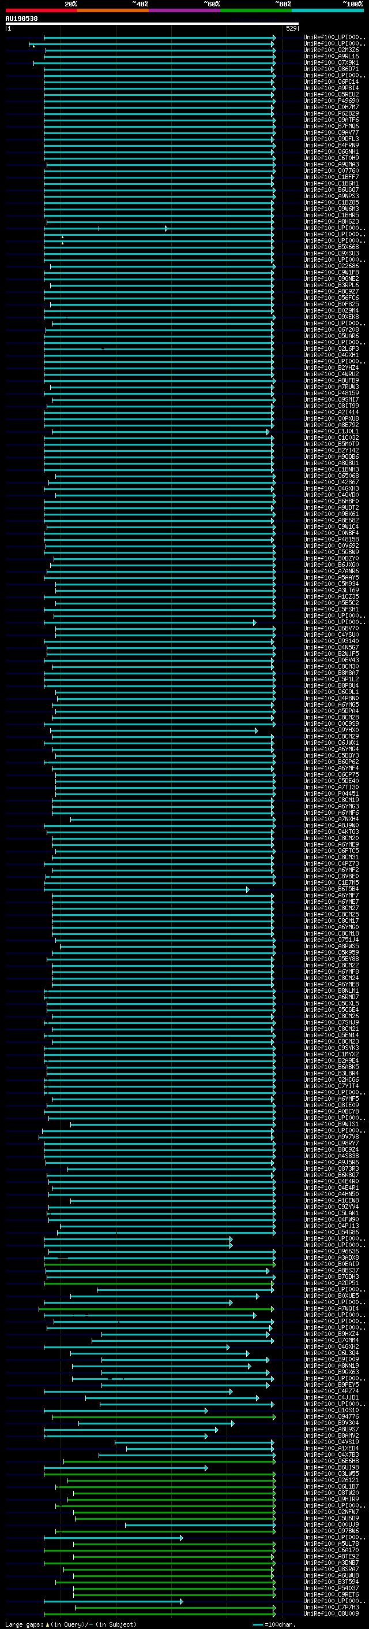Open hit UniRef100_Q7X9K1
This screenshot has height=1629, width=369.
click(331, 62)
